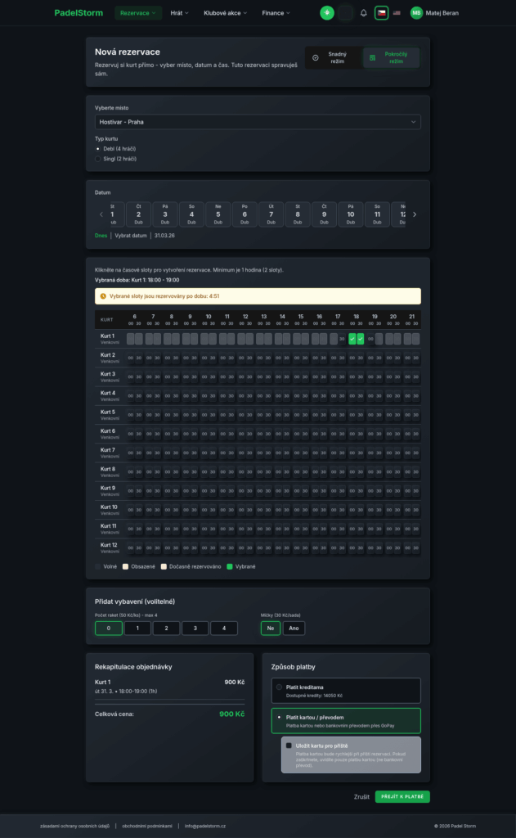Select Singl (2 hráči) court type
The width and height of the screenshot is (516, 838).
pyautogui.click(x=98, y=159)
